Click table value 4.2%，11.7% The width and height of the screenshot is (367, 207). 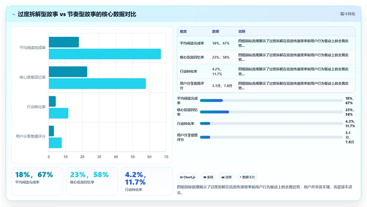(217, 71)
